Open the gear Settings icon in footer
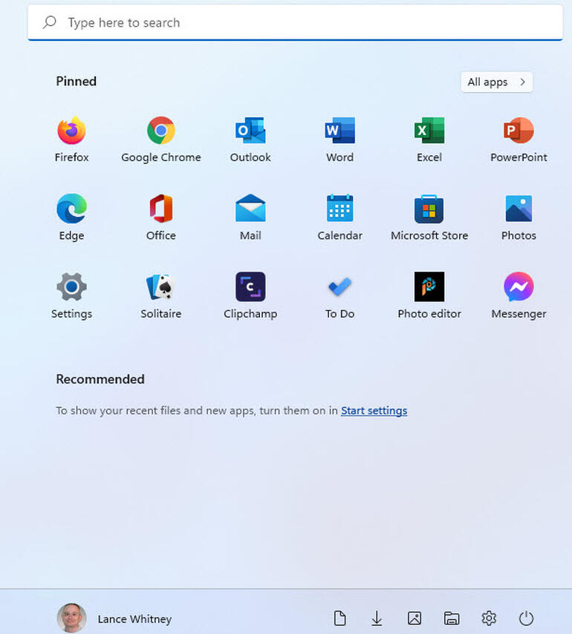 click(x=489, y=618)
